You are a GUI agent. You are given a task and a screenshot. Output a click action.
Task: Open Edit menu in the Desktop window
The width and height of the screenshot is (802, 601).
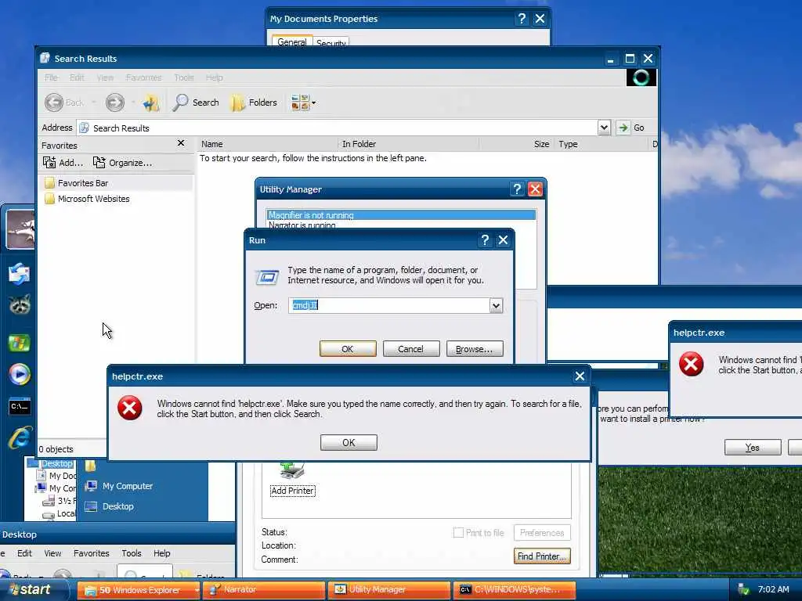click(24, 553)
